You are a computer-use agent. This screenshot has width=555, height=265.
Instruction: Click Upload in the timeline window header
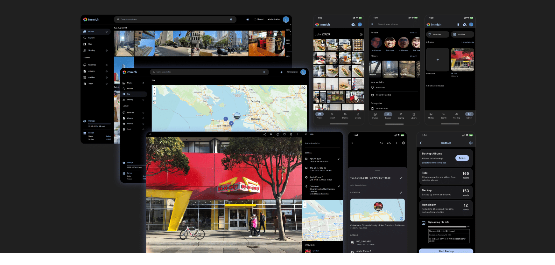(x=259, y=19)
